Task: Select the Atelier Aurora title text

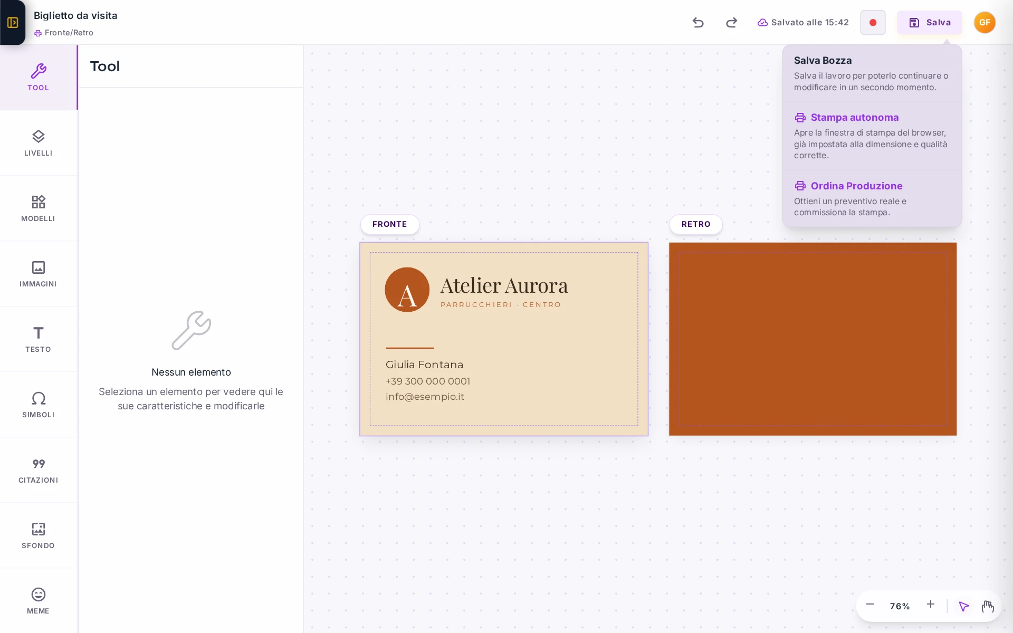Action: pos(504,285)
